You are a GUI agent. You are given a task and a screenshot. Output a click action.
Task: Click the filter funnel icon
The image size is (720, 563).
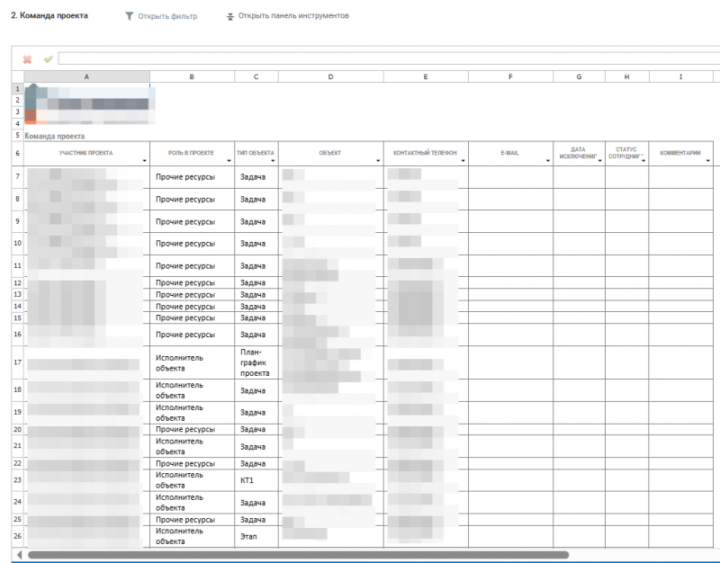click(130, 16)
